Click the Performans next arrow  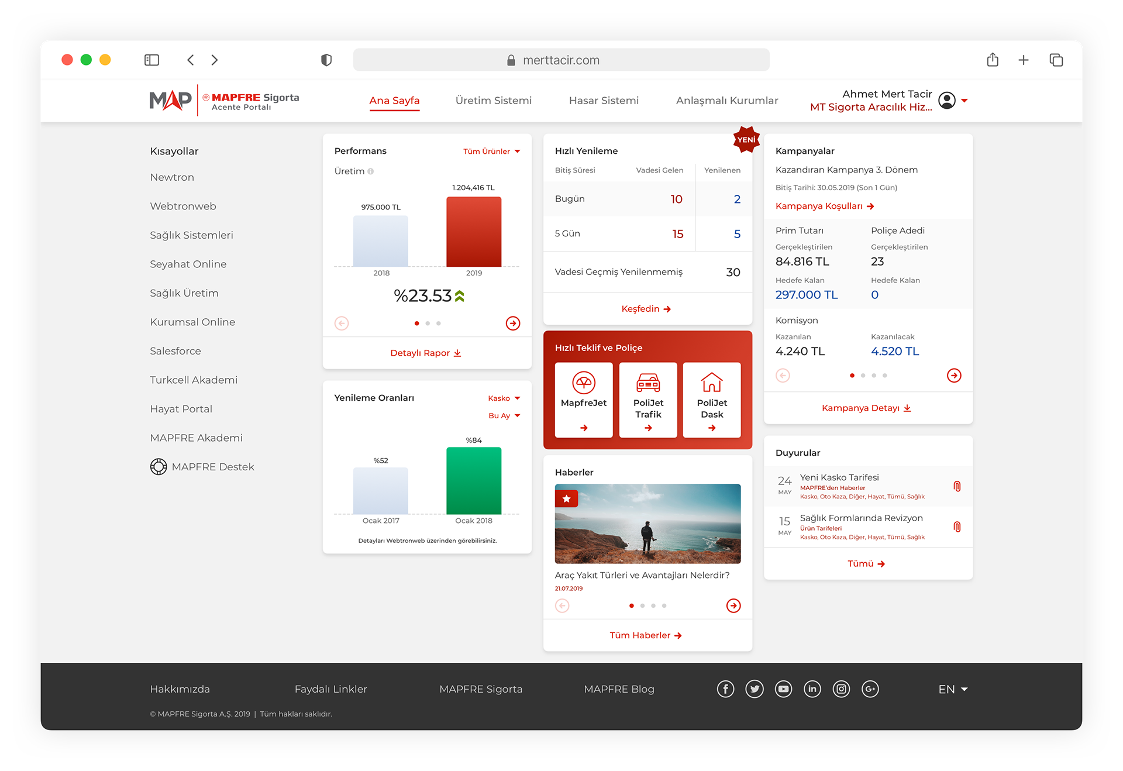pos(513,323)
